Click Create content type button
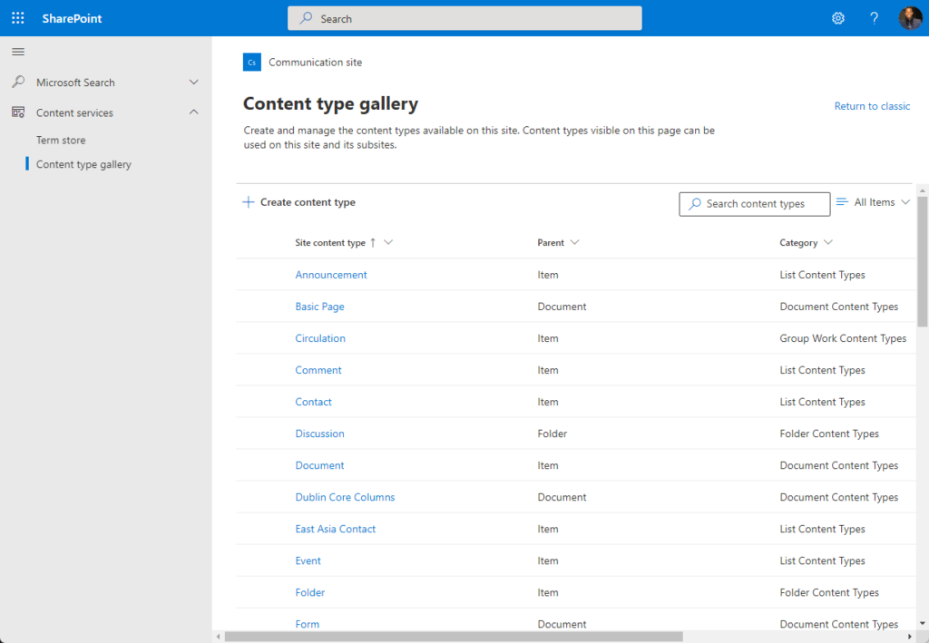929x643 pixels. [x=299, y=202]
